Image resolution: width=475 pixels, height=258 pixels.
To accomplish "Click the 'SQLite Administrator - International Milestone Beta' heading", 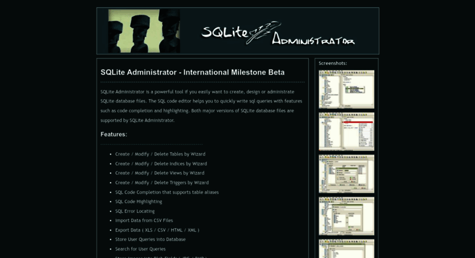I will tap(193, 73).
